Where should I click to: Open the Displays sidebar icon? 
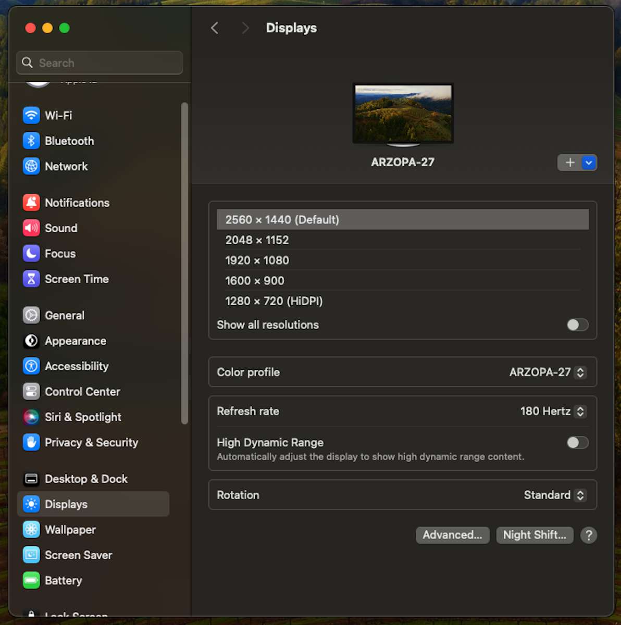pos(31,504)
